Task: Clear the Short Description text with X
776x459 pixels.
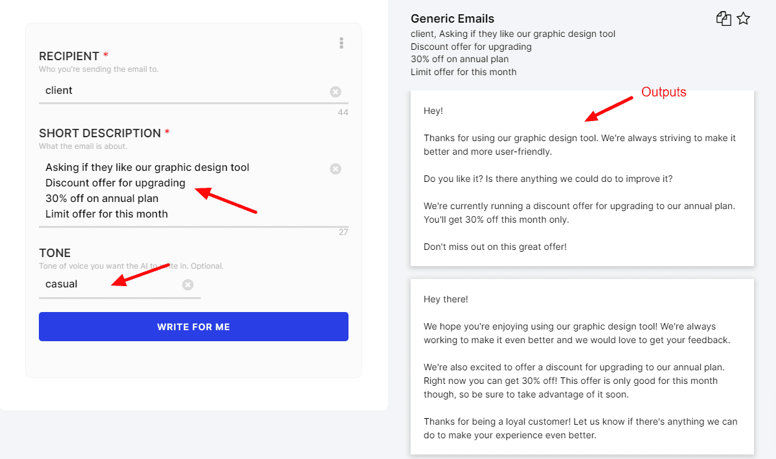Action: (336, 169)
